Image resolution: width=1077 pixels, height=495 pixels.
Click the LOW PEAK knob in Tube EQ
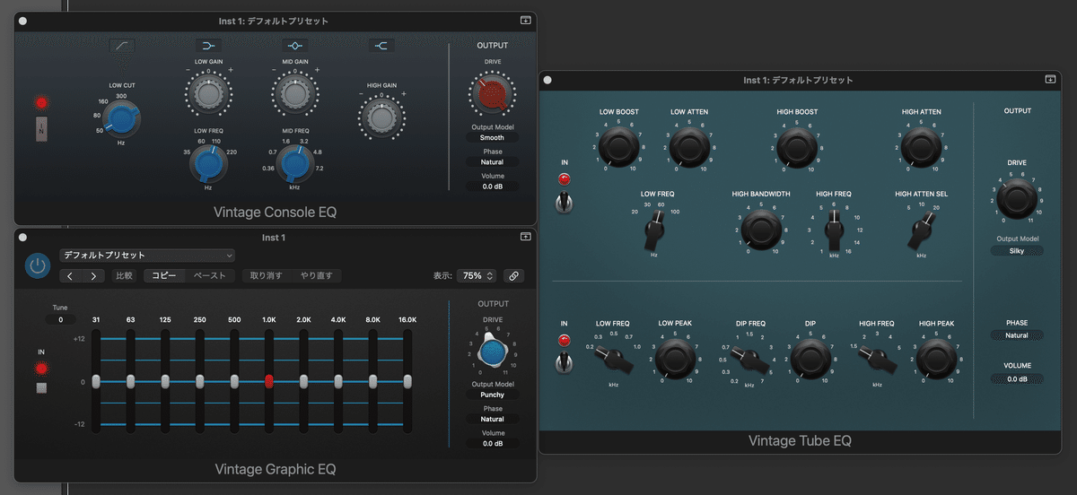click(676, 358)
